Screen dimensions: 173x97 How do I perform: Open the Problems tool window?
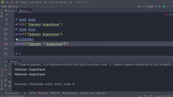tap(44, 93)
